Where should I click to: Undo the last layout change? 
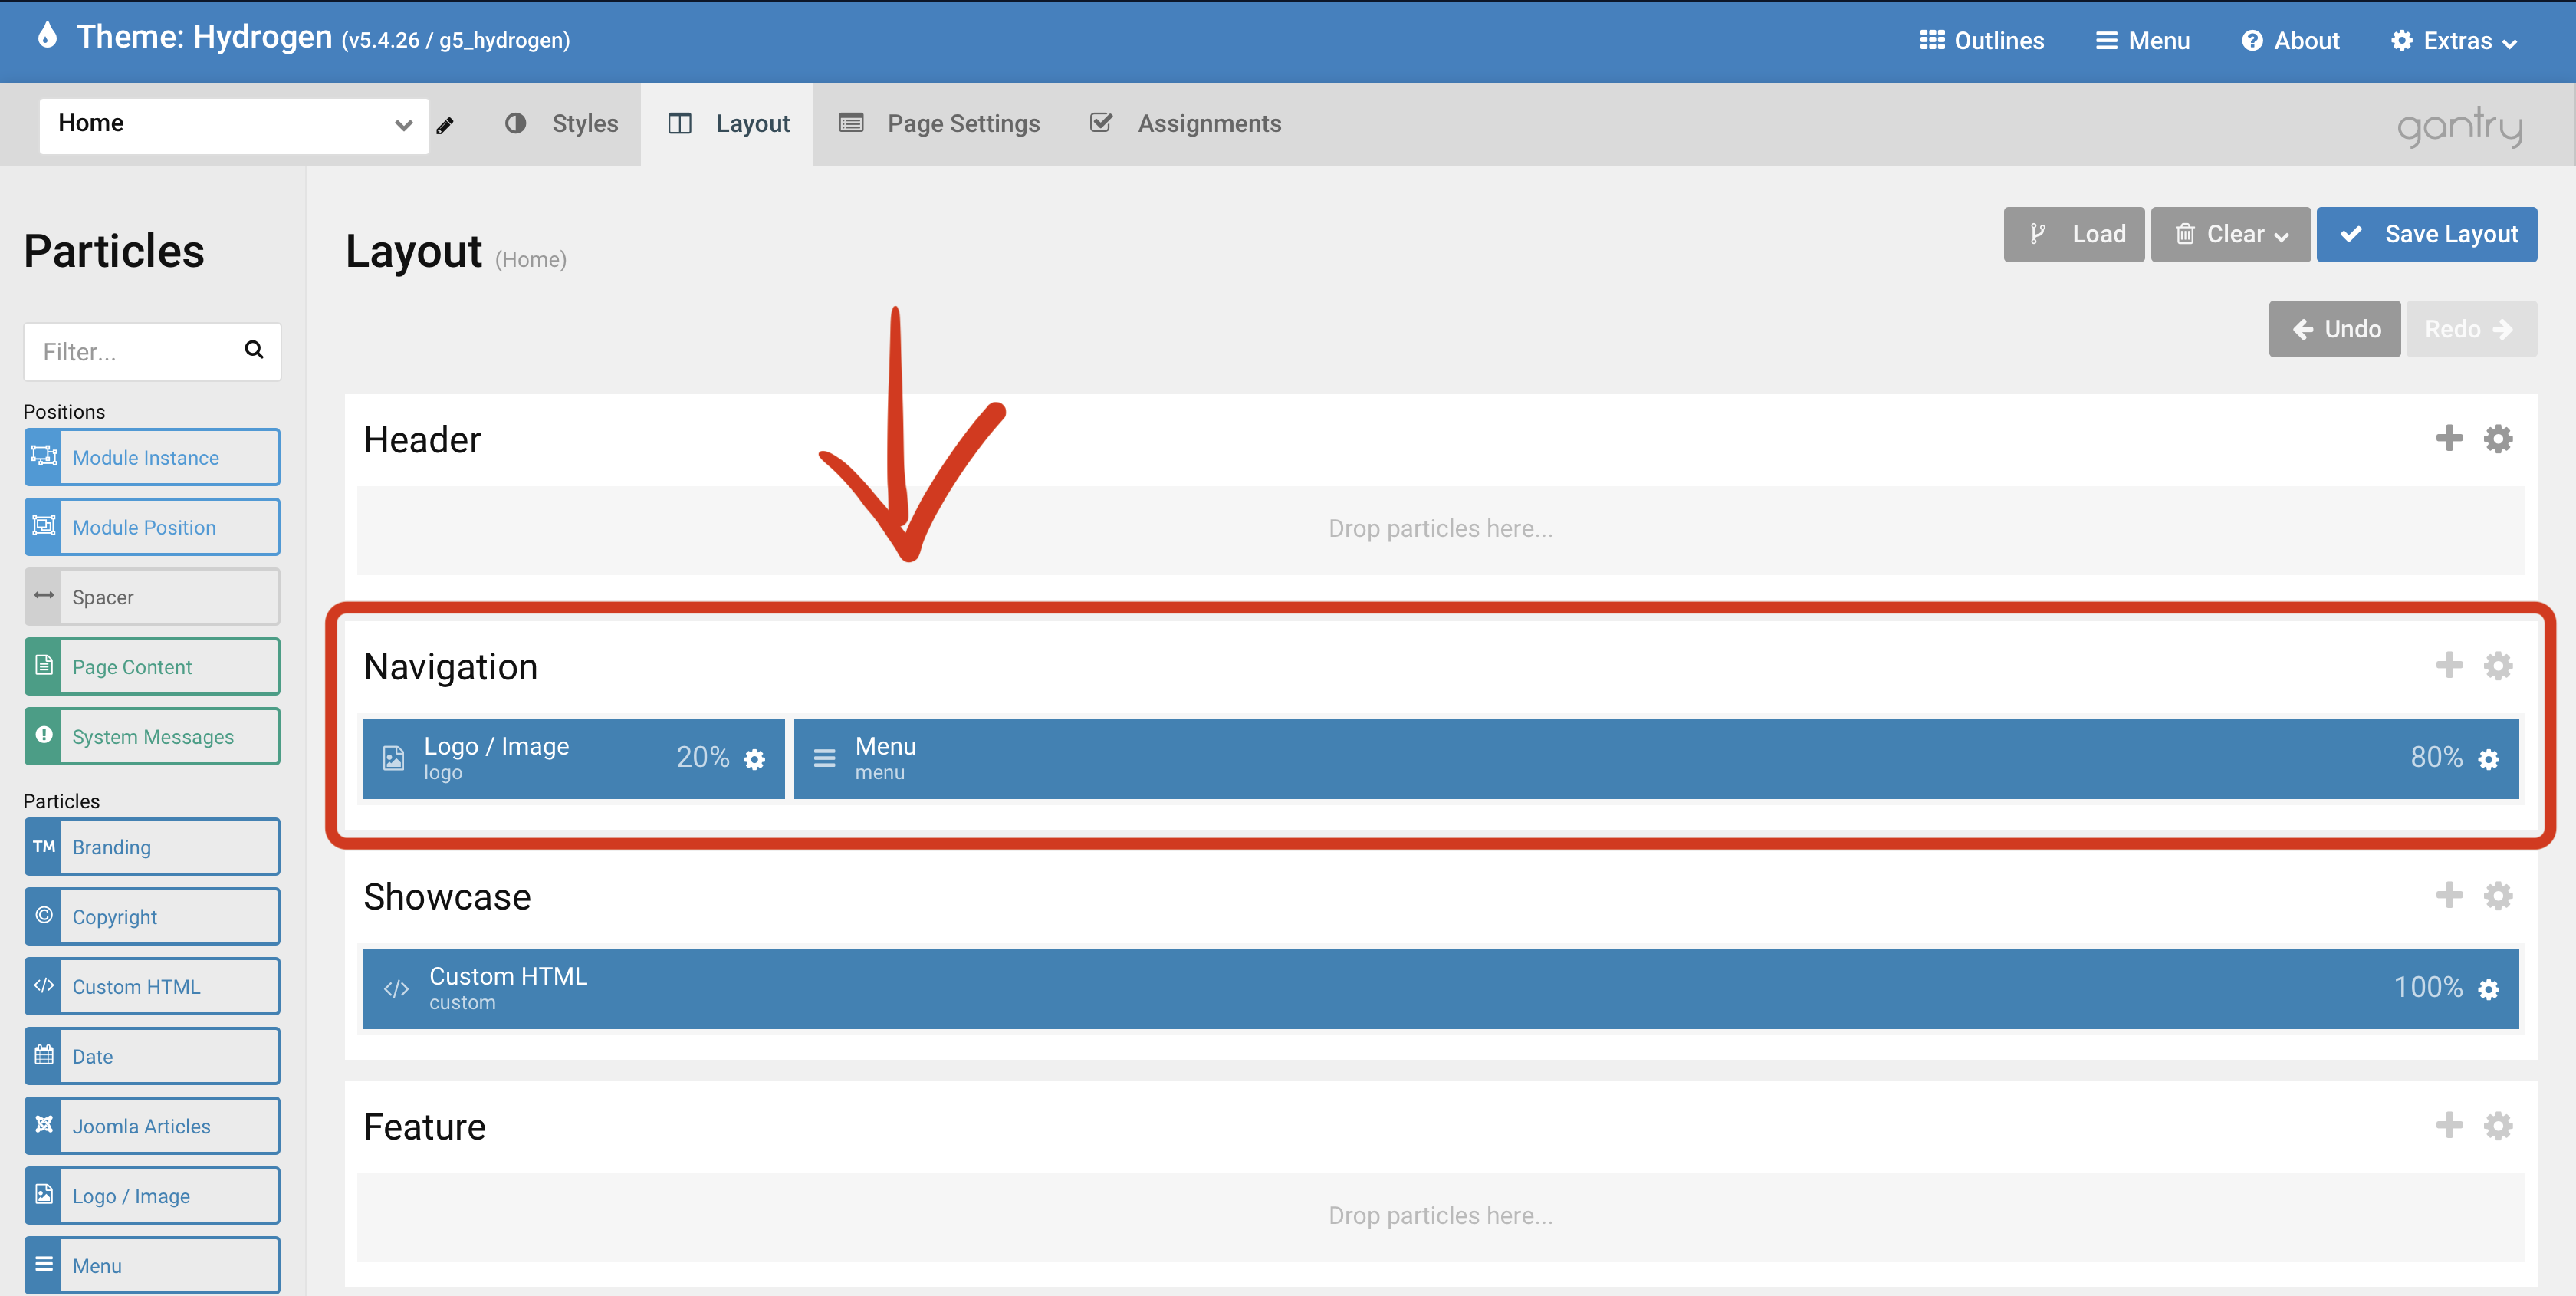coord(2335,329)
